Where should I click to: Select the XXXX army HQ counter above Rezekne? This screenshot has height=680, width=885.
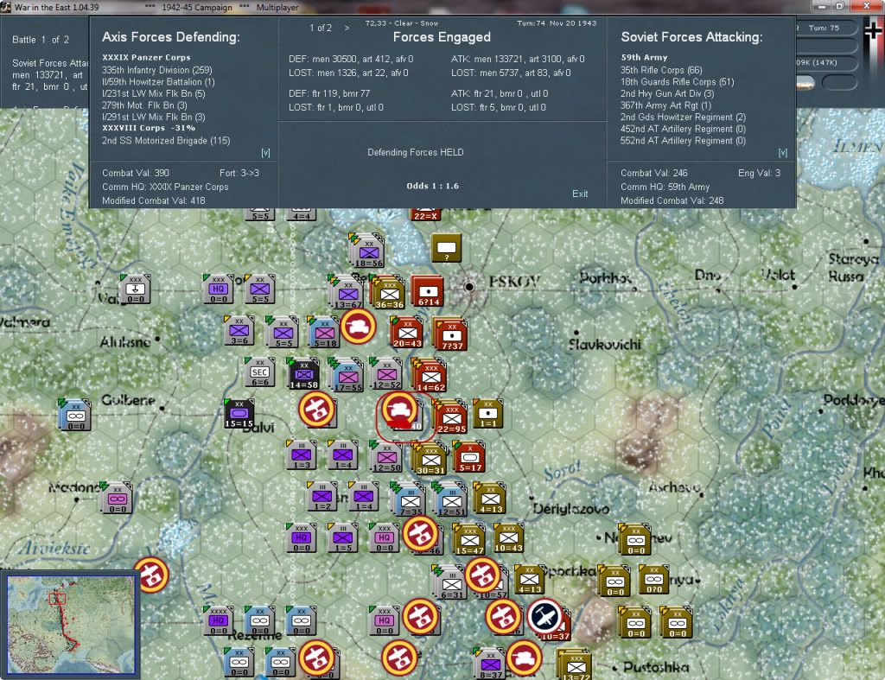click(218, 620)
